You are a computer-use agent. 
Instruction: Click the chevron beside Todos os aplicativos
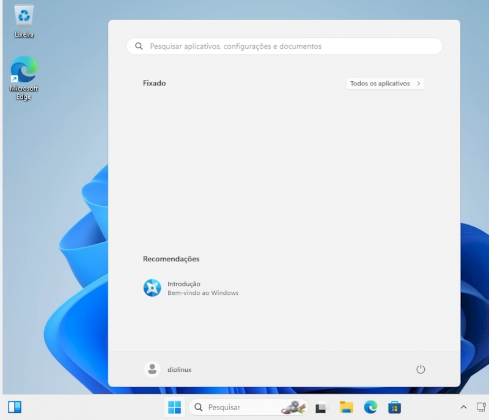click(x=419, y=84)
